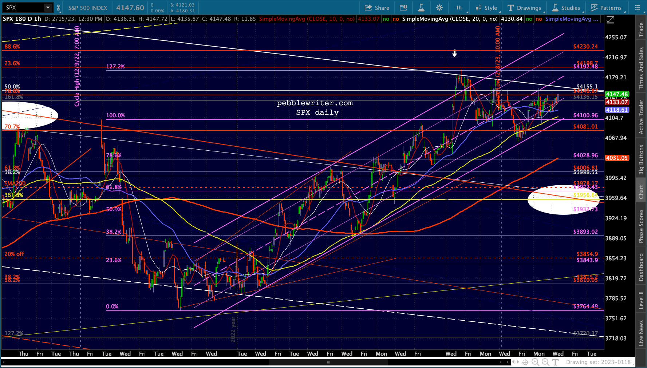This screenshot has height=368, width=647.
Task: Open the Style dropdown menu
Action: (x=486, y=8)
